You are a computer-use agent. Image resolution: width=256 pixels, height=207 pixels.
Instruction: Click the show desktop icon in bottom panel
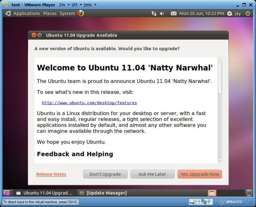7,193
